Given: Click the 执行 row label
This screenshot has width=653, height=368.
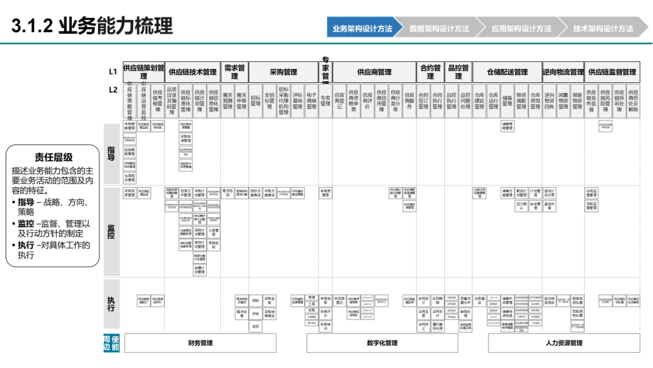Looking at the screenshot, I should tap(112, 304).
